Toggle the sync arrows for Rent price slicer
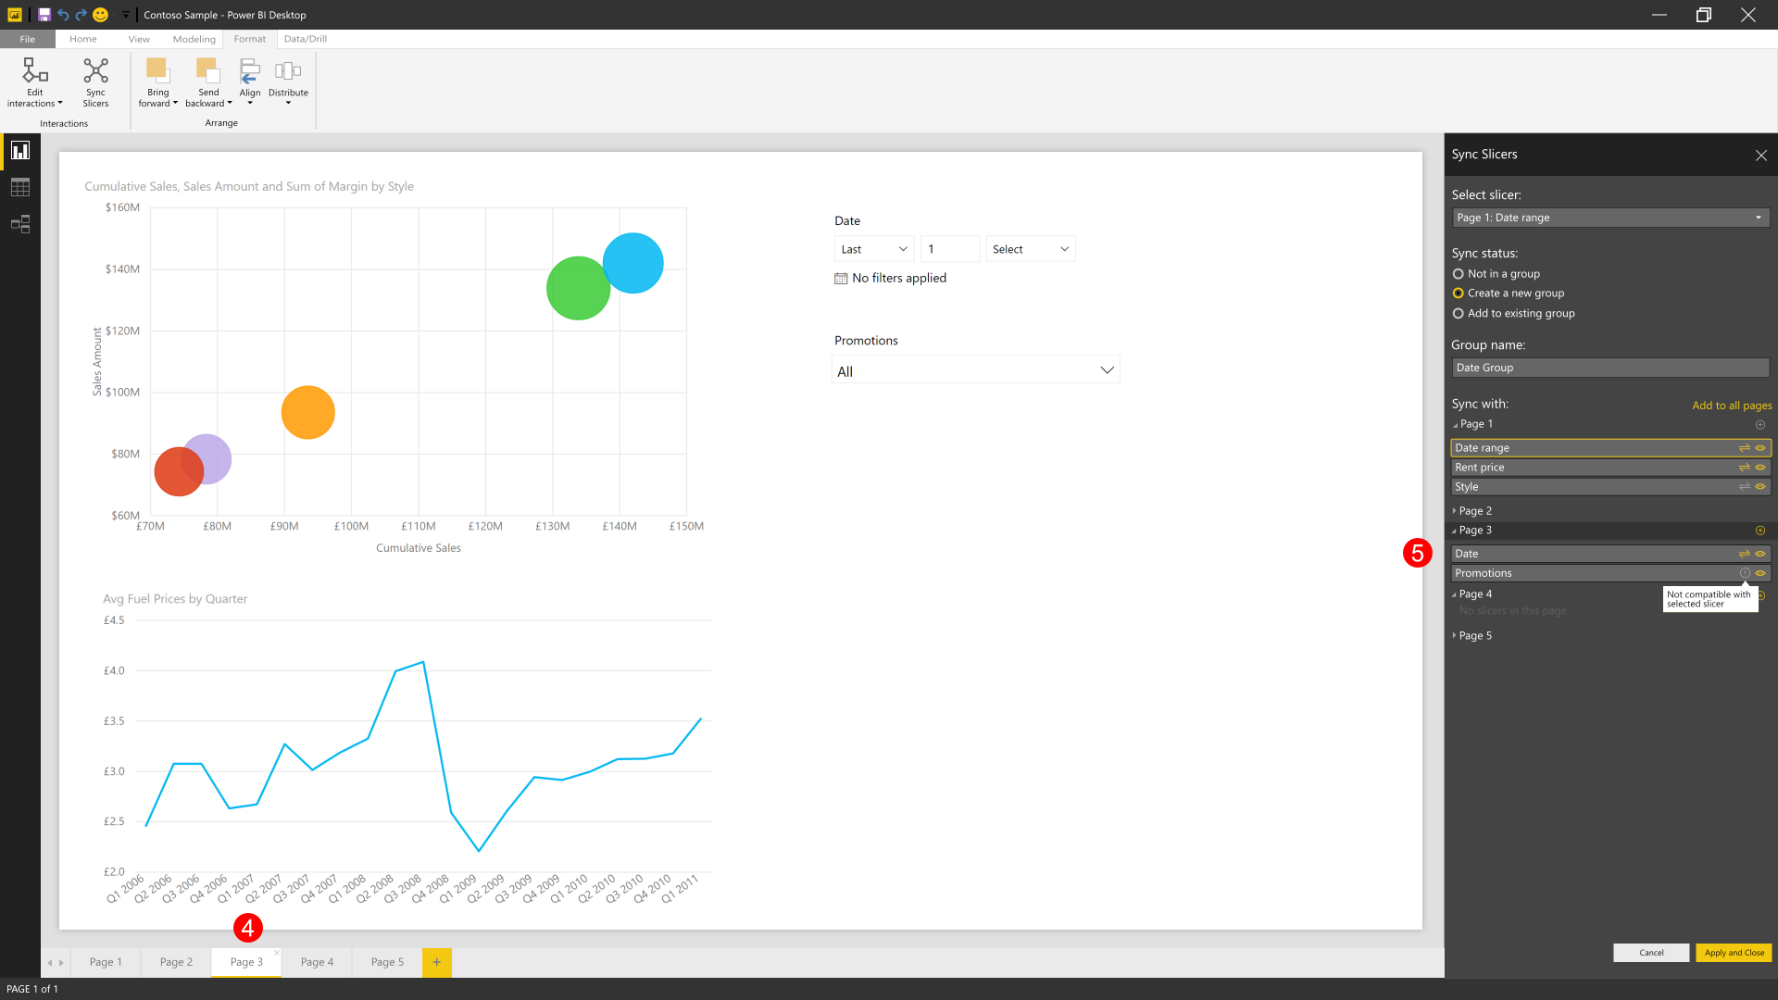The height and width of the screenshot is (1000, 1778). pyautogui.click(x=1744, y=468)
